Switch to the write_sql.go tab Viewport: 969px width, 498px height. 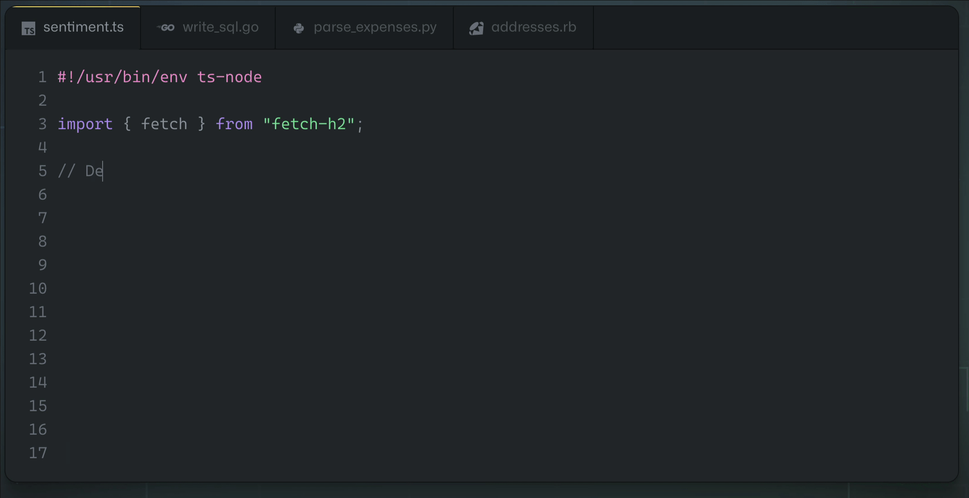(220, 27)
